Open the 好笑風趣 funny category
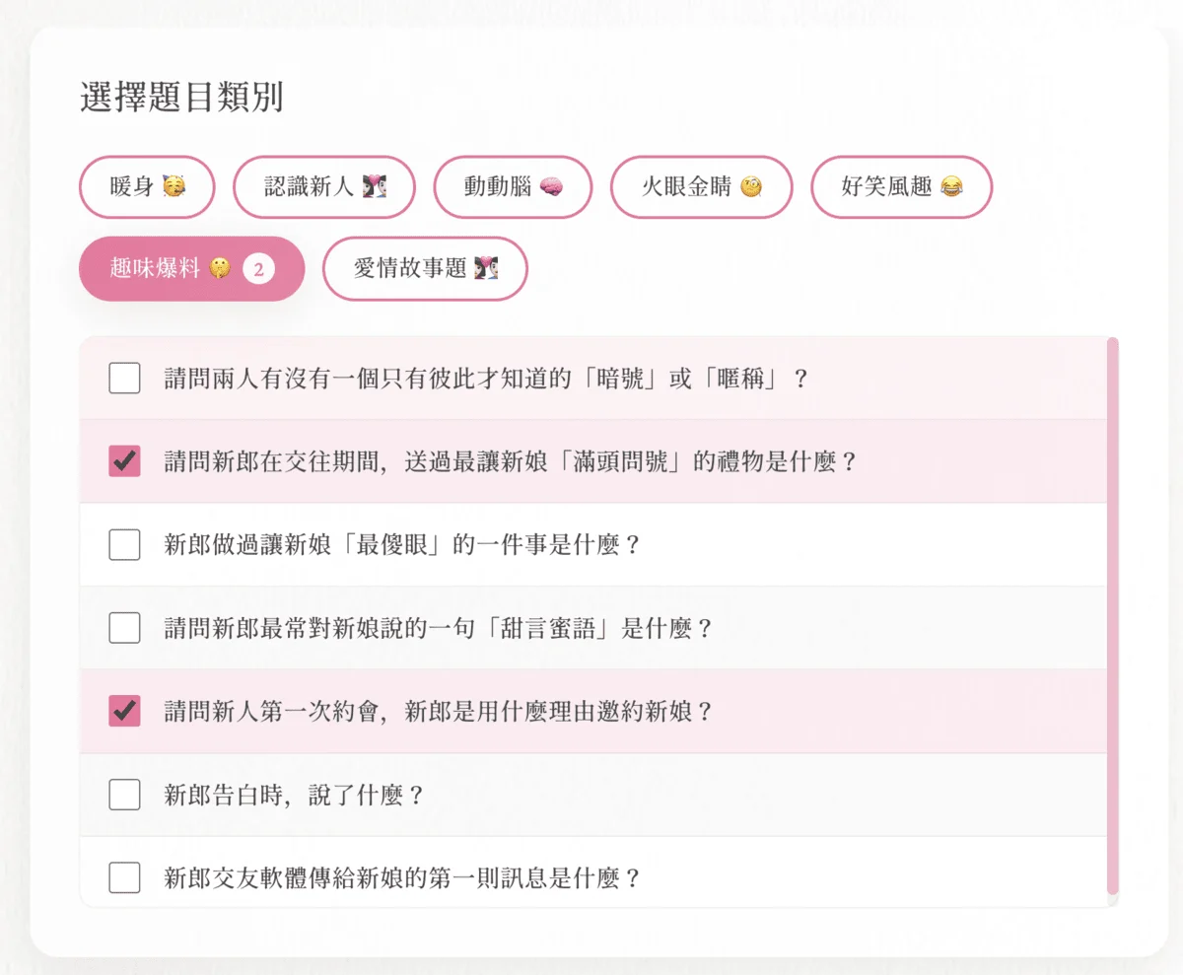 901,187
